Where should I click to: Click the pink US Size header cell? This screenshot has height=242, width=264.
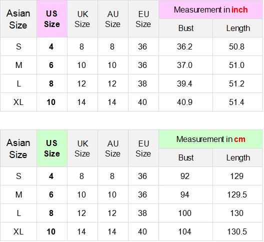pos(52,18)
